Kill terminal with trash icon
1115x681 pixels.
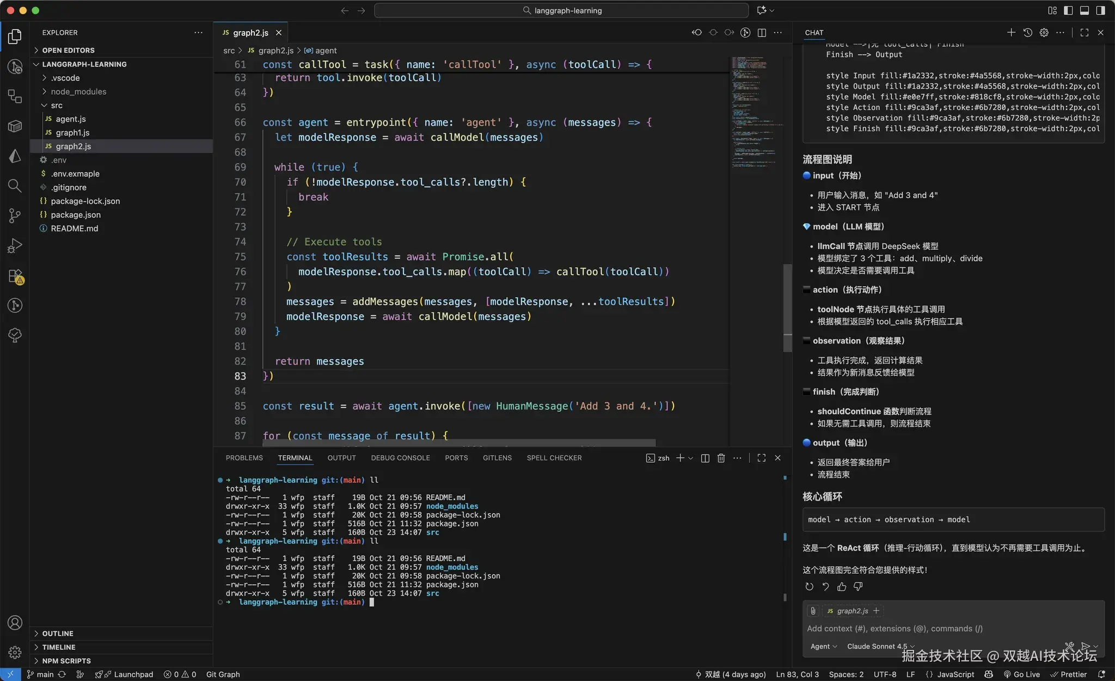[721, 458]
